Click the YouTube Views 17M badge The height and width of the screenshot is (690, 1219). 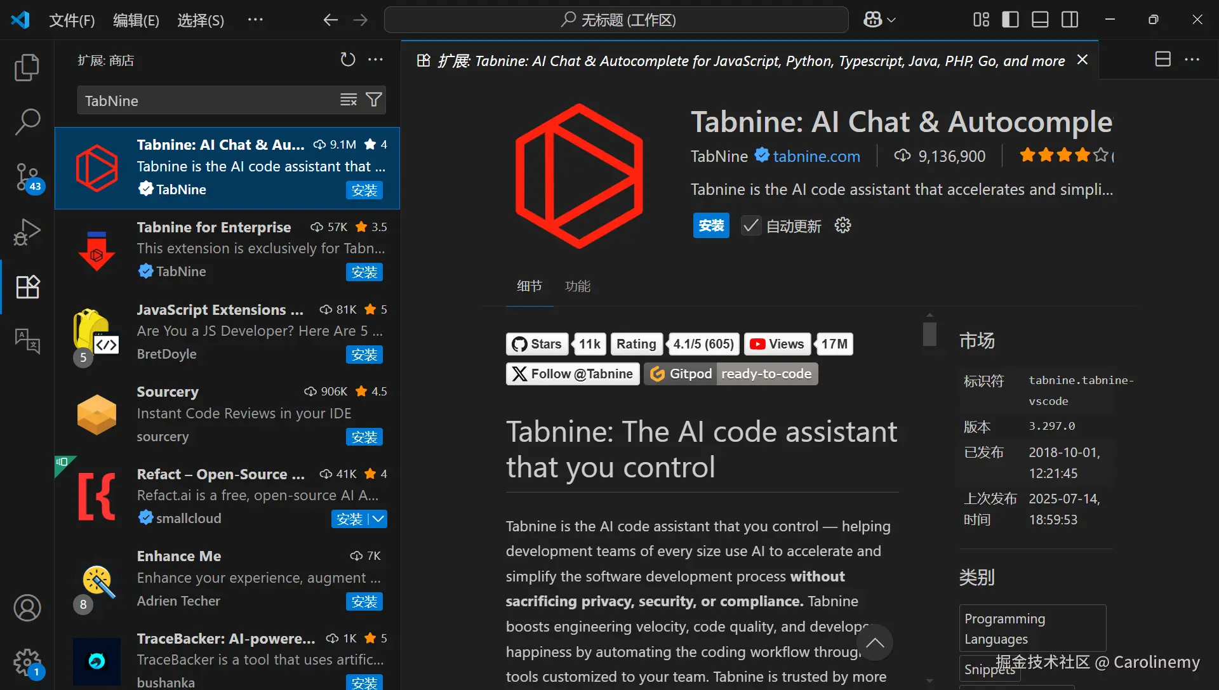coord(798,344)
